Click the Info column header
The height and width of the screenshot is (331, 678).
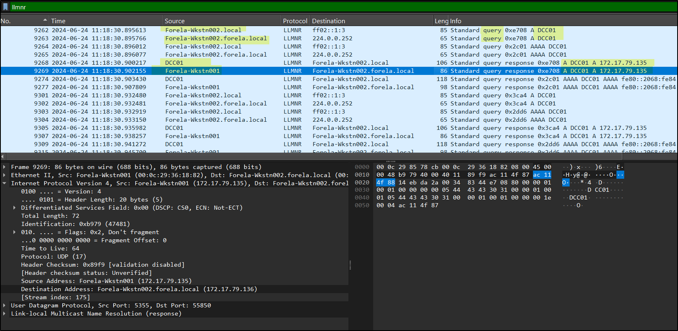(456, 21)
